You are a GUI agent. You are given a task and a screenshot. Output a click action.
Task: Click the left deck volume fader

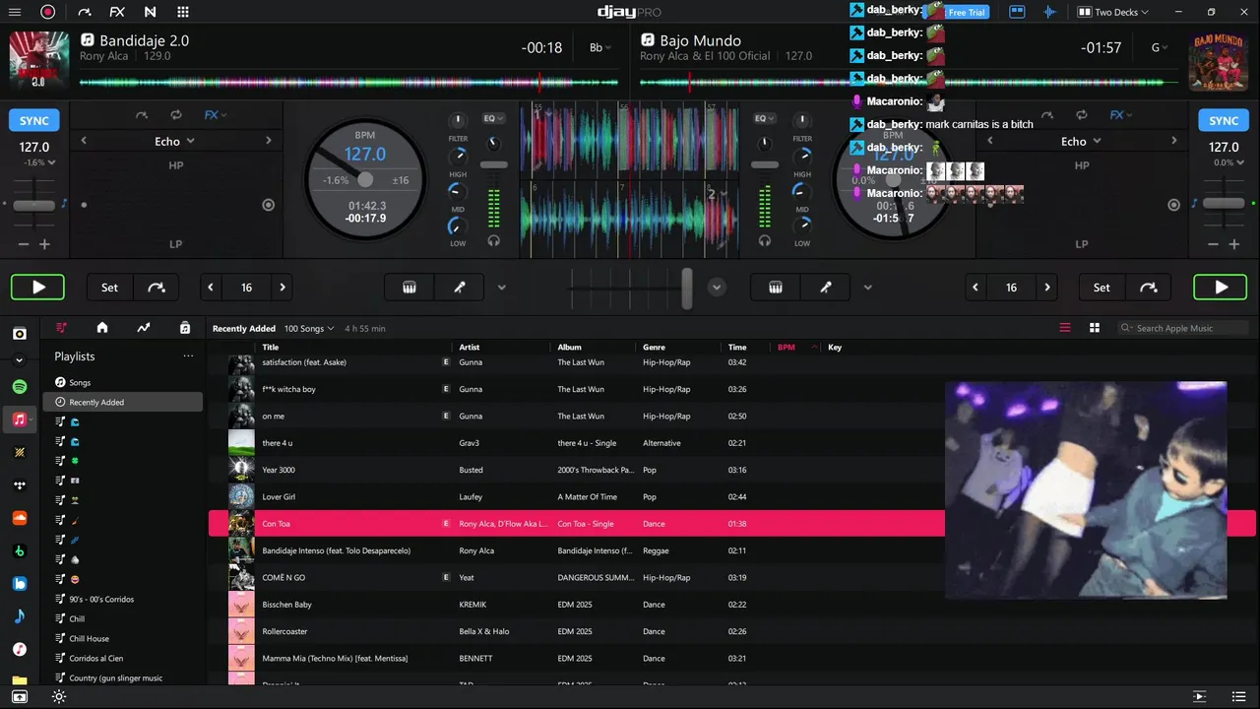tap(494, 164)
